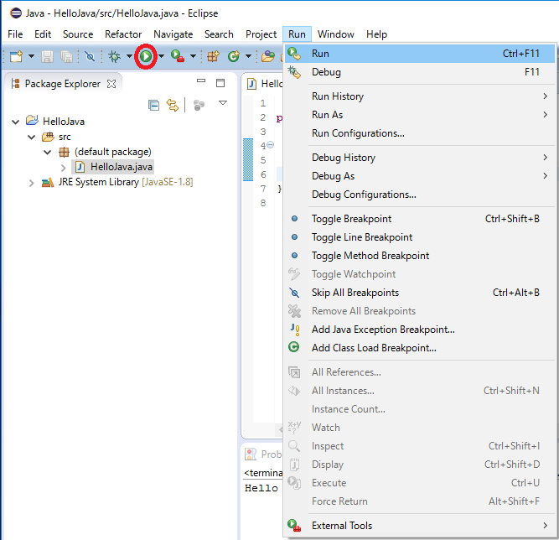The image size is (559, 540).
Task: Expand the HelloJava.java tree node
Action: (x=63, y=168)
